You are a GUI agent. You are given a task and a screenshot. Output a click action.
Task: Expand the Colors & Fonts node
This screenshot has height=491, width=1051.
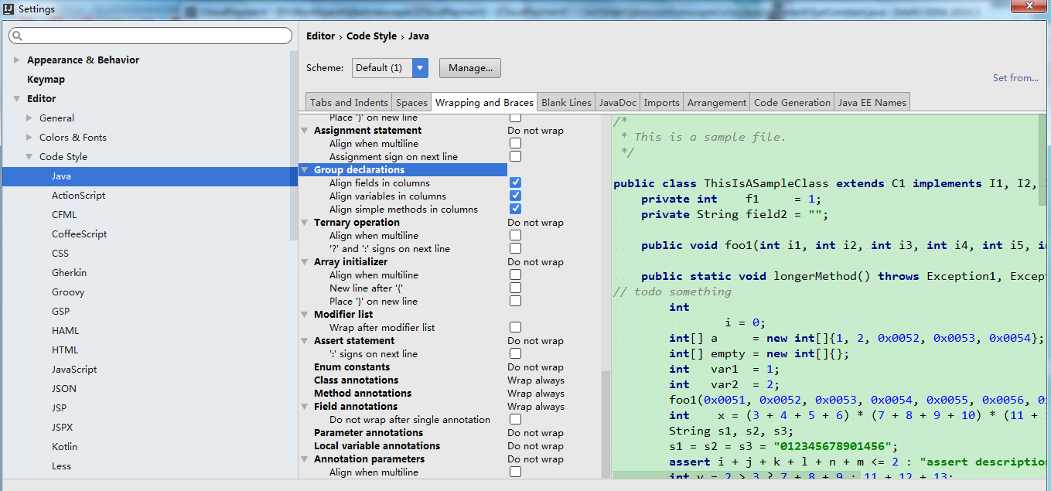(x=29, y=138)
